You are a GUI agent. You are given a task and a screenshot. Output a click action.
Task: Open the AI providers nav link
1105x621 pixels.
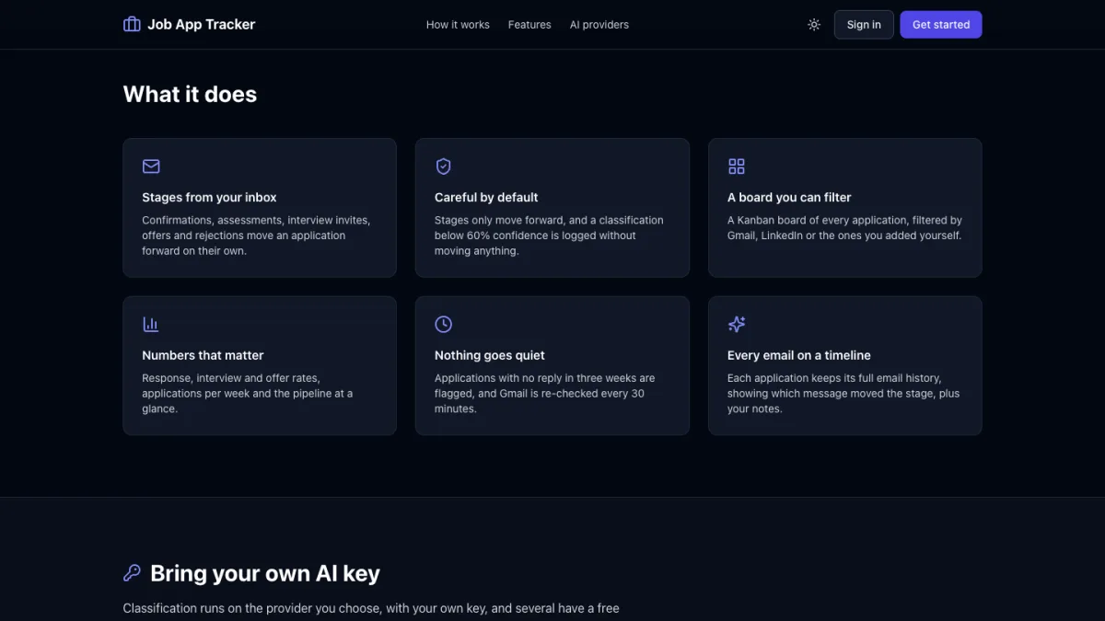tap(599, 25)
